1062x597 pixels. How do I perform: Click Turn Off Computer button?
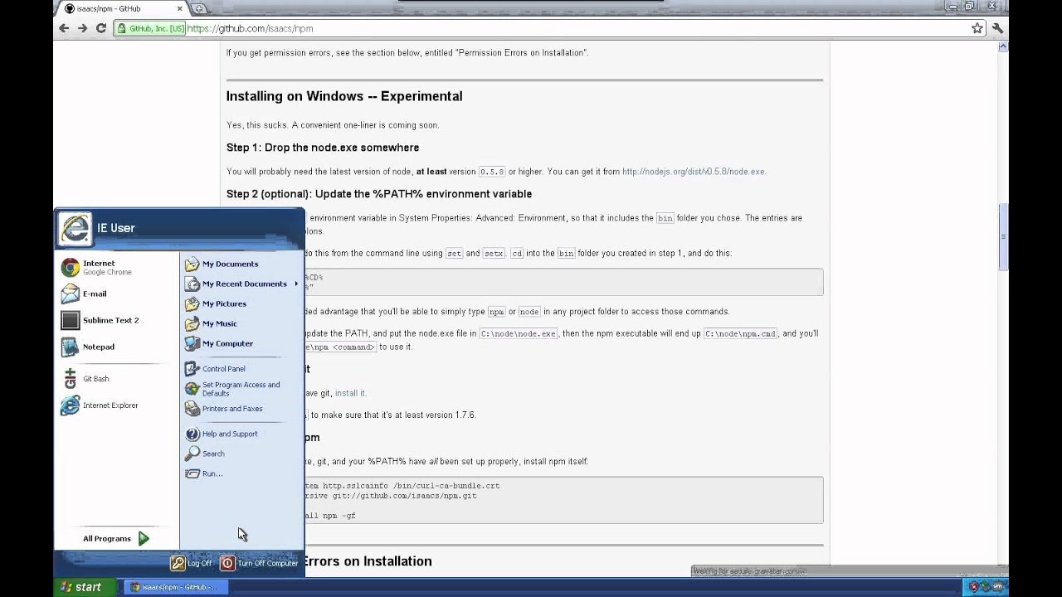point(259,563)
